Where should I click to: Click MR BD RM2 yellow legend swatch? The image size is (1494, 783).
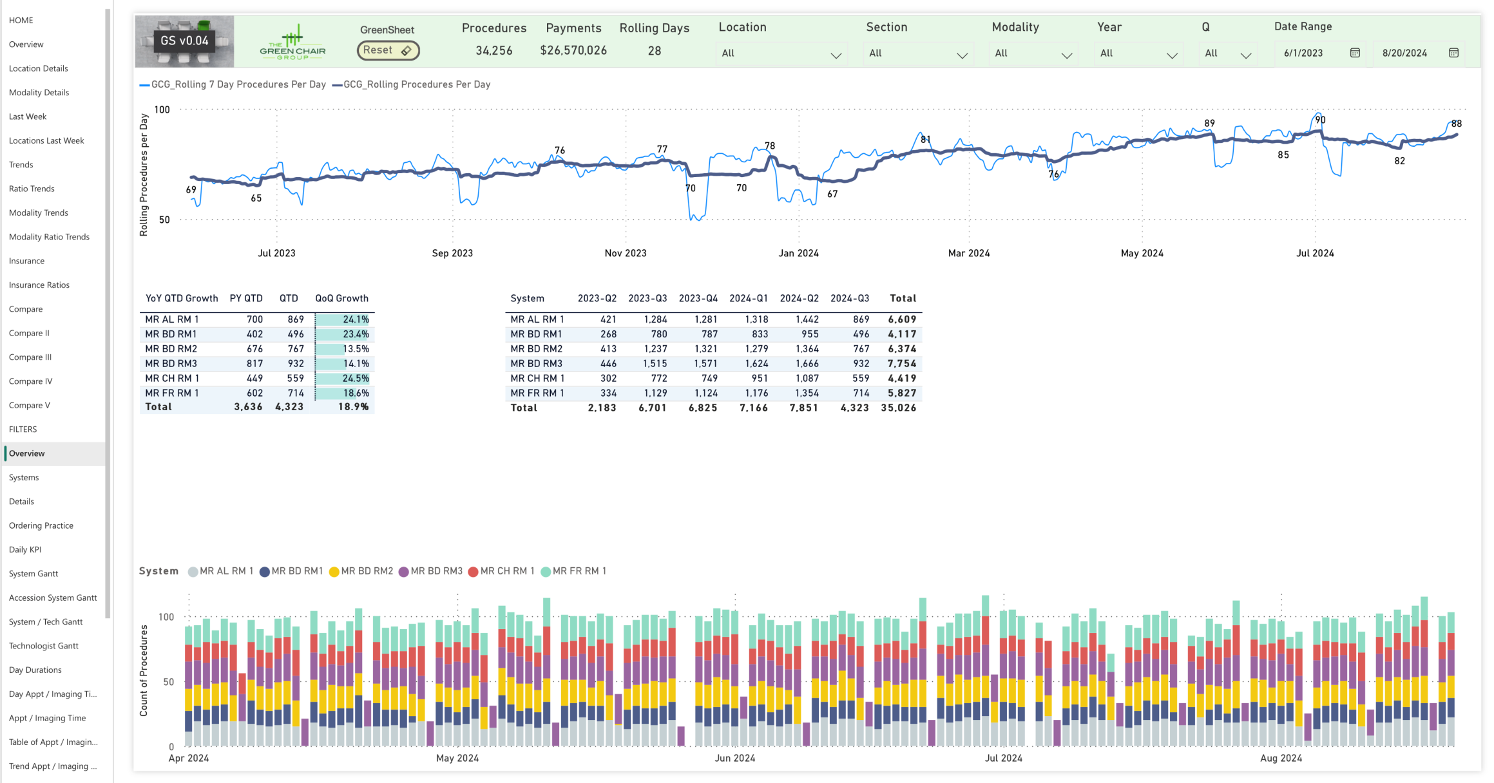[334, 572]
